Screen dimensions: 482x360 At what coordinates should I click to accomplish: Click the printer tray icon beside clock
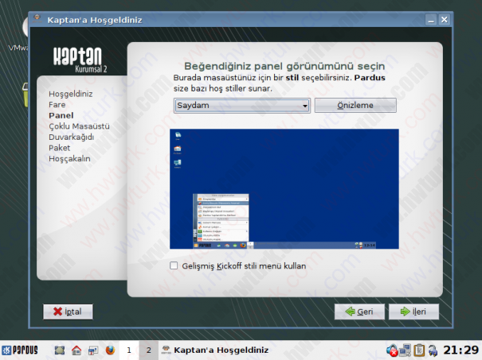pyautogui.click(x=433, y=350)
